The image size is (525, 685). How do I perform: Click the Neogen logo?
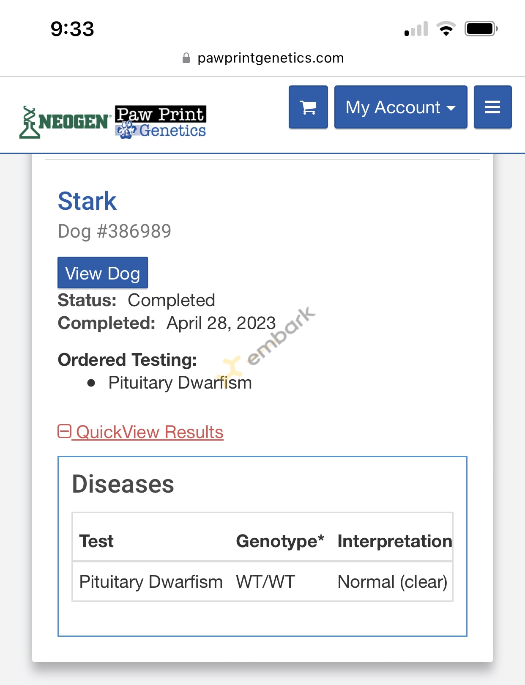[x=66, y=122]
